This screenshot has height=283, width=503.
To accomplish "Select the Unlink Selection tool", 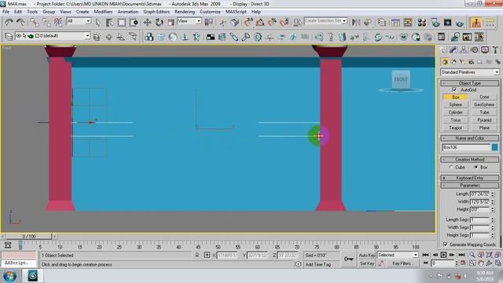I will (x=46, y=22).
